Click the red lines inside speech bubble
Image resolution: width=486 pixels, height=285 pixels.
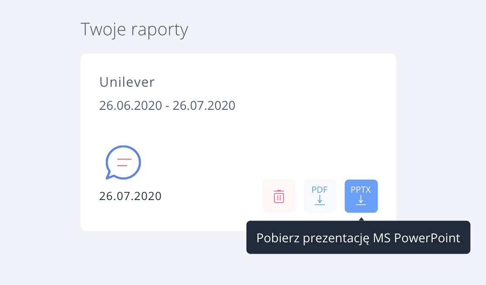pos(124,163)
